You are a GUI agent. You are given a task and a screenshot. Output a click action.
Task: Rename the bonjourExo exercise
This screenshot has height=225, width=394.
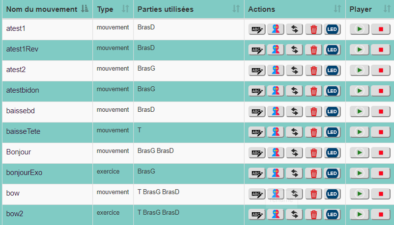257,174
